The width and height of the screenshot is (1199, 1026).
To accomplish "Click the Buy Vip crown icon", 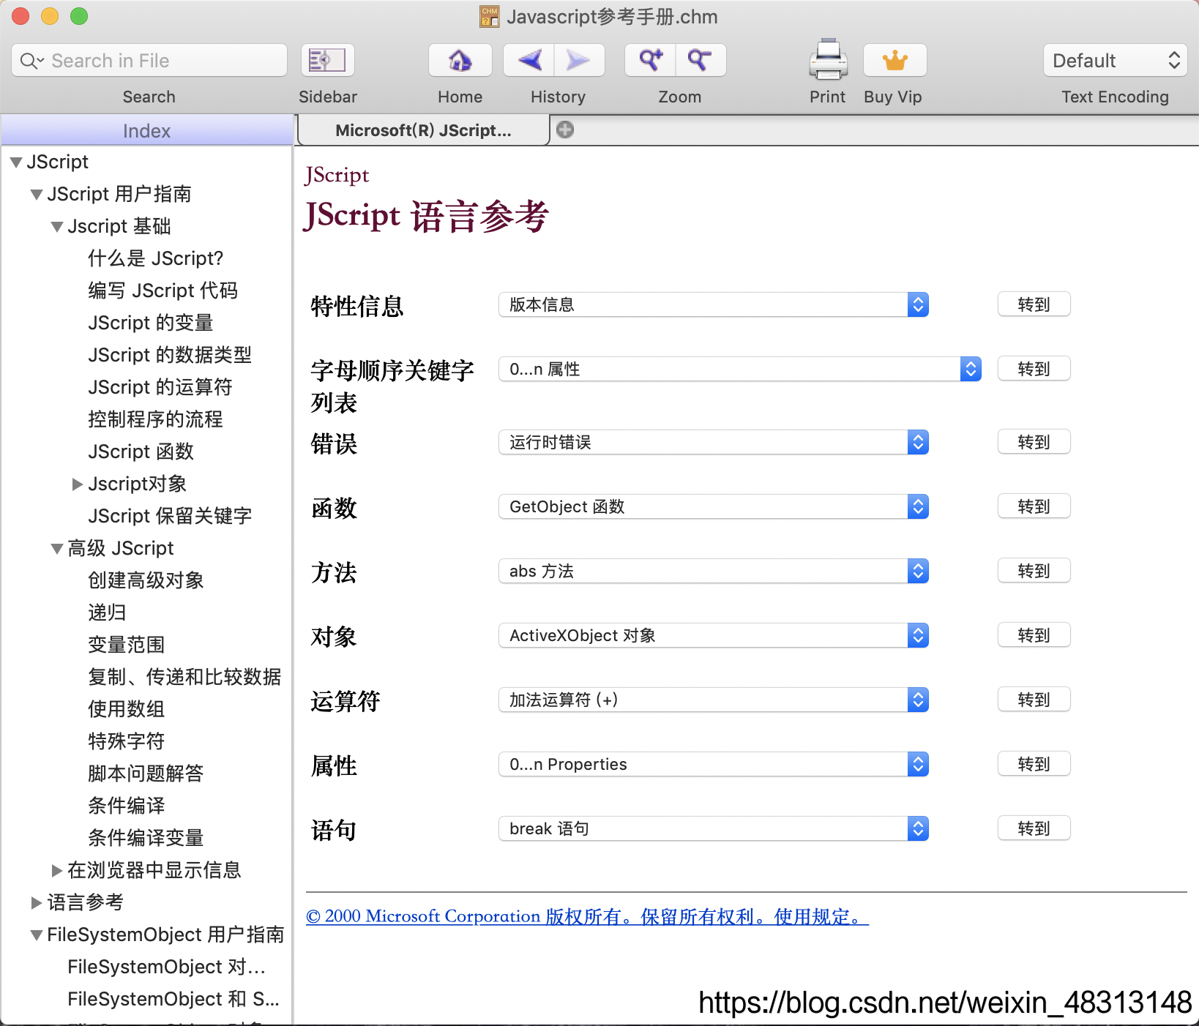I will (894, 60).
